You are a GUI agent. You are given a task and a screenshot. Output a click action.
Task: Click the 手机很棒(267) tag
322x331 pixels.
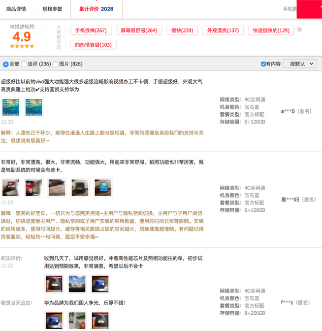click(91, 31)
